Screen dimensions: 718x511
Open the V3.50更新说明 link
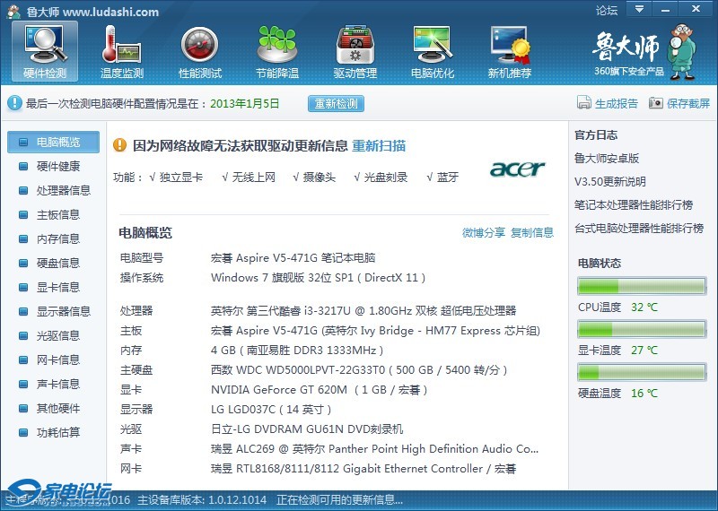[610, 182]
